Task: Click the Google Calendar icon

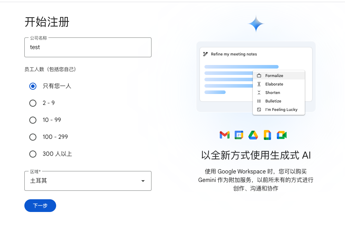Action: [x=239, y=135]
